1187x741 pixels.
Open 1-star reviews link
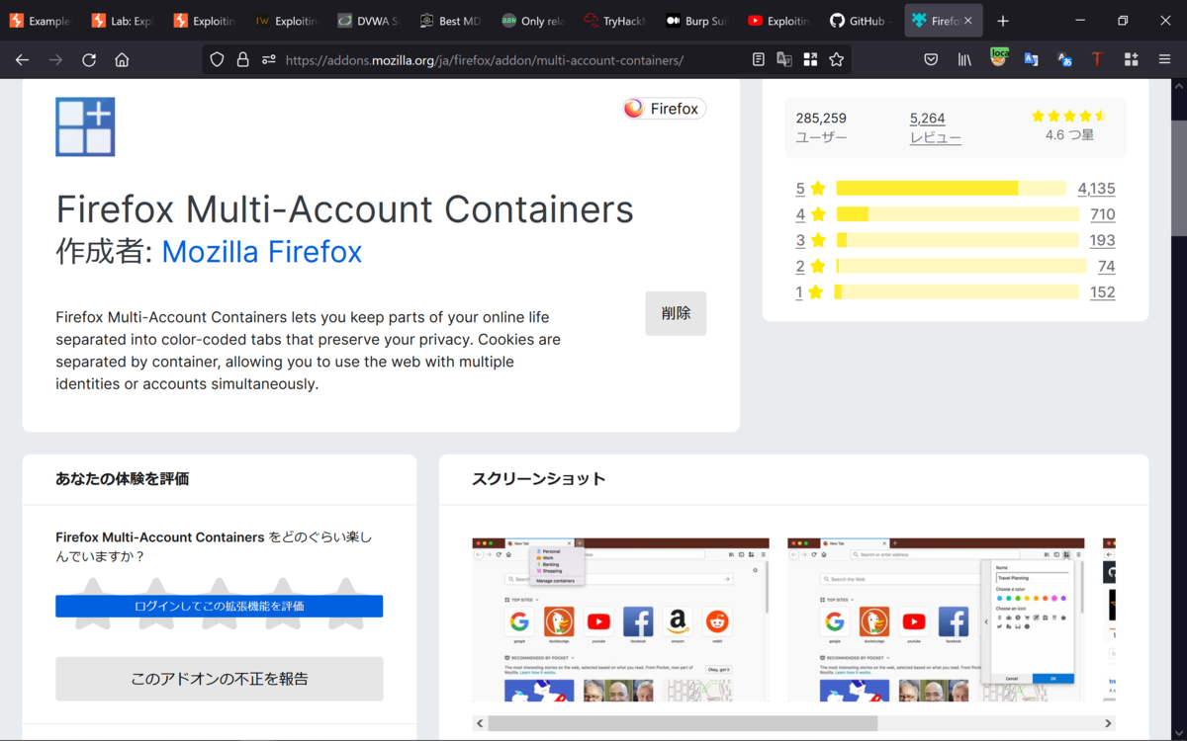click(x=810, y=291)
